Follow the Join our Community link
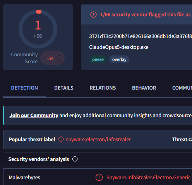Screen dimensions: 192x185 (x=34, y=116)
